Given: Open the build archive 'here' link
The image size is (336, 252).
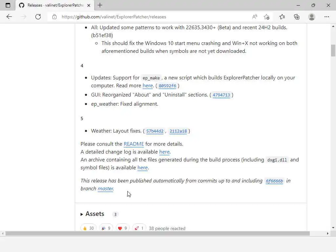Looking at the screenshot, I should [x=142, y=168].
